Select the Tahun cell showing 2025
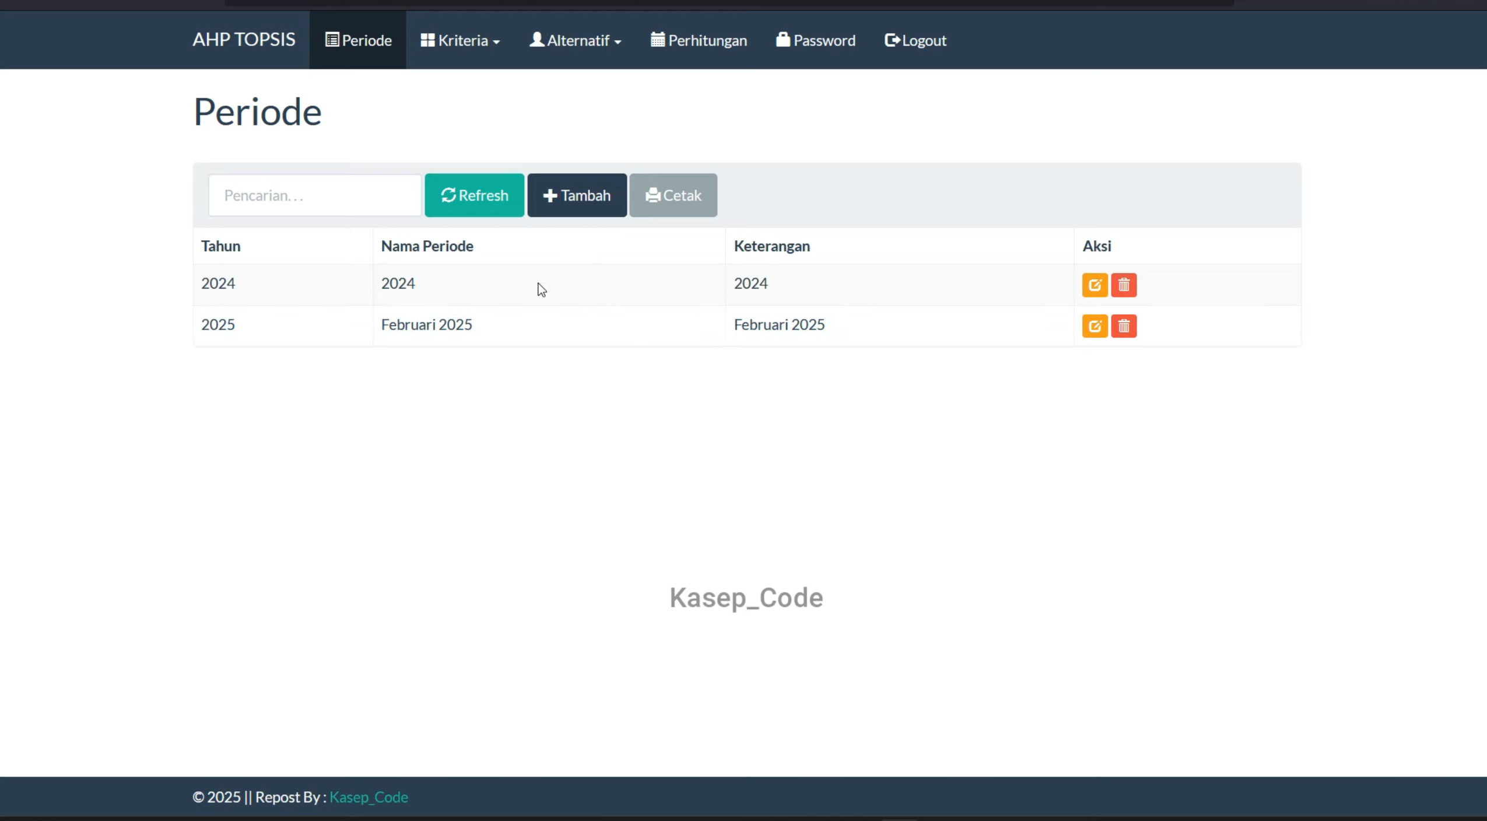 (283, 325)
